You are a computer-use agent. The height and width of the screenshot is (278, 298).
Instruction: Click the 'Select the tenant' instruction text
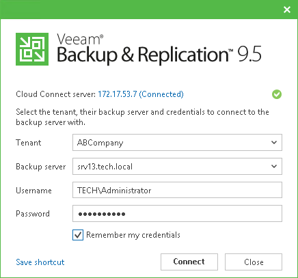[142, 117]
